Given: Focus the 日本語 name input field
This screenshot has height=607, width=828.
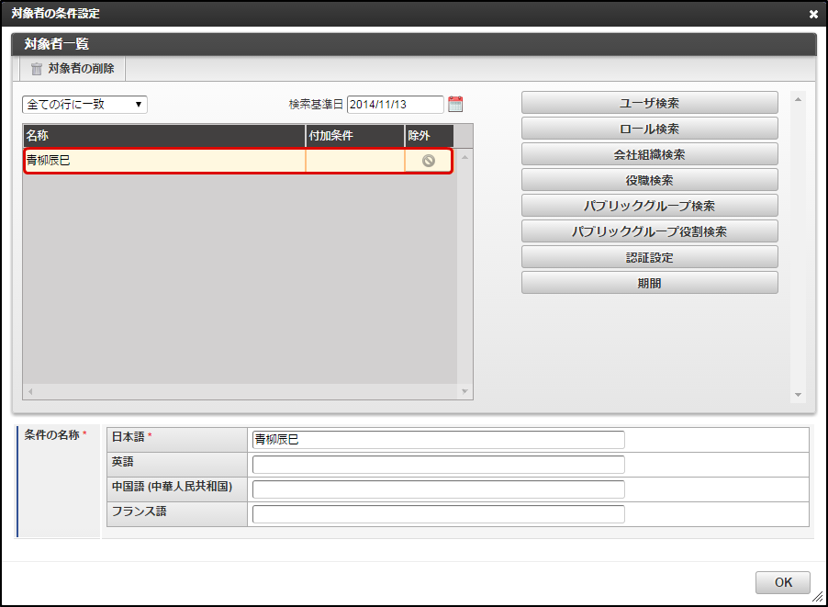Looking at the screenshot, I should tap(438, 440).
